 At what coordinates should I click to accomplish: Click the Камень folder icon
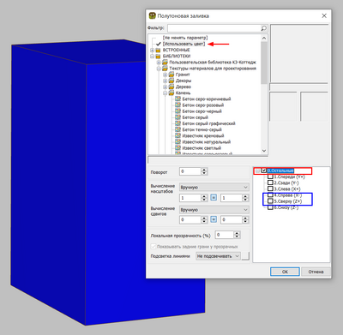point(171,93)
